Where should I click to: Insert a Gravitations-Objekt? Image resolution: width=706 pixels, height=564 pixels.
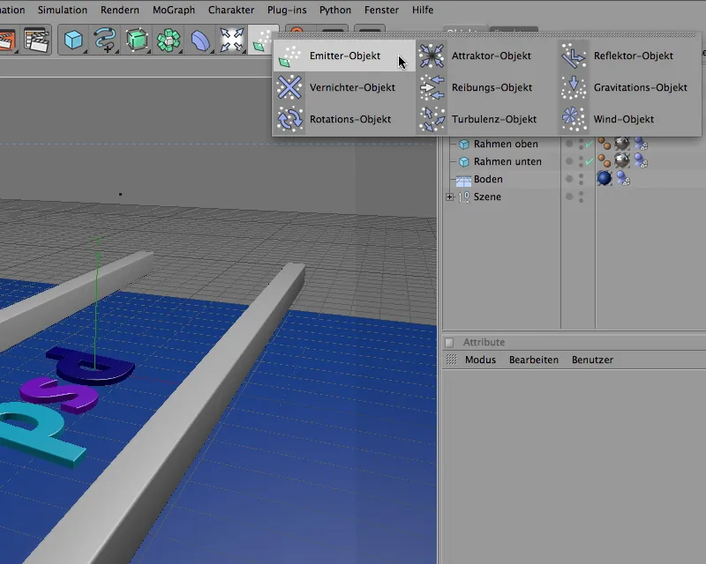(x=640, y=87)
